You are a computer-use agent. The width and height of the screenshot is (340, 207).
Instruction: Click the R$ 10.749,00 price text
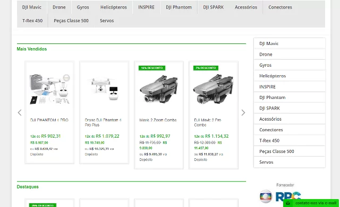(x=95, y=143)
